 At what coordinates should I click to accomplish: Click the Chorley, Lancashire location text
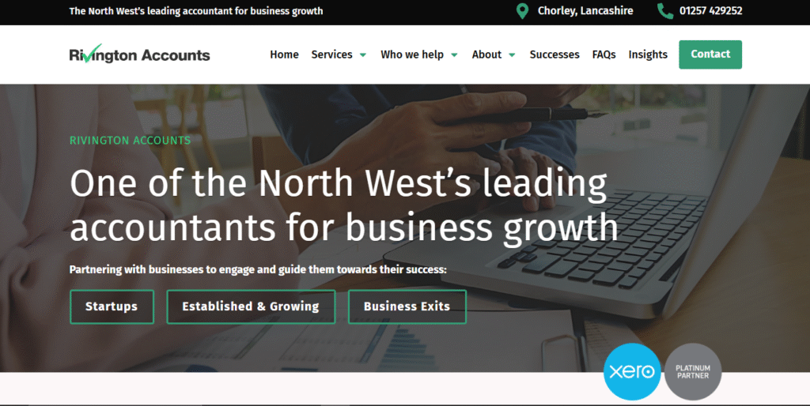click(585, 11)
